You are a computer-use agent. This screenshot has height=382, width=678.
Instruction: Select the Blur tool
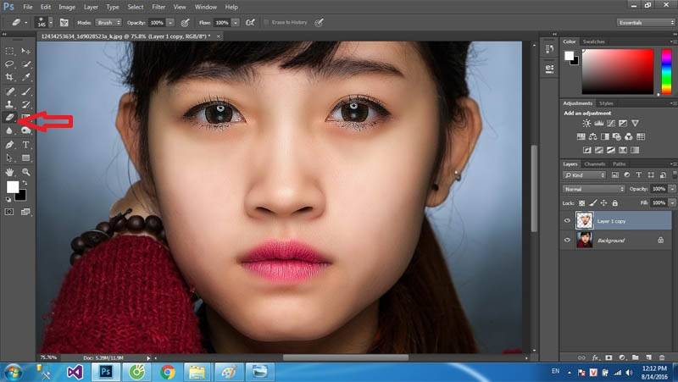click(9, 130)
